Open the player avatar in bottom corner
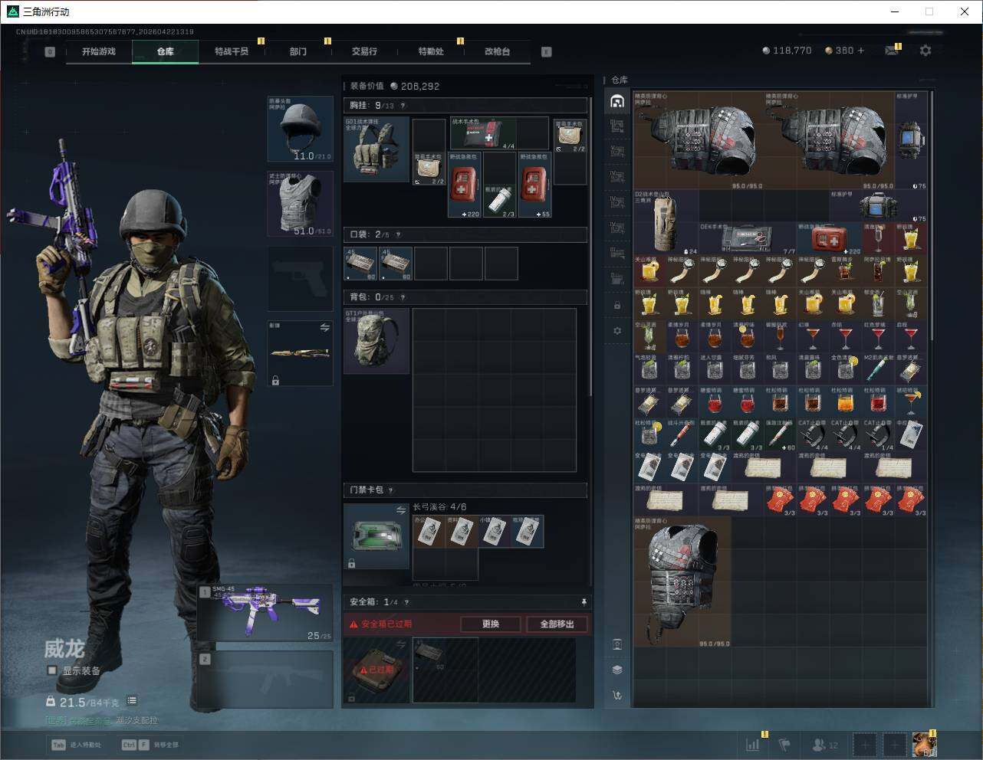Image resolution: width=983 pixels, height=760 pixels. pyautogui.click(x=924, y=744)
